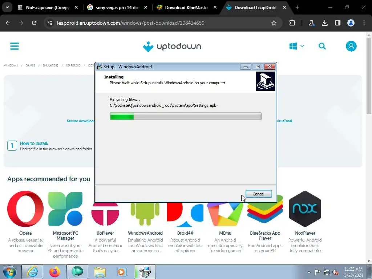
Task: Click the browser forward arrow
Action: pyautogui.click(x=21, y=23)
